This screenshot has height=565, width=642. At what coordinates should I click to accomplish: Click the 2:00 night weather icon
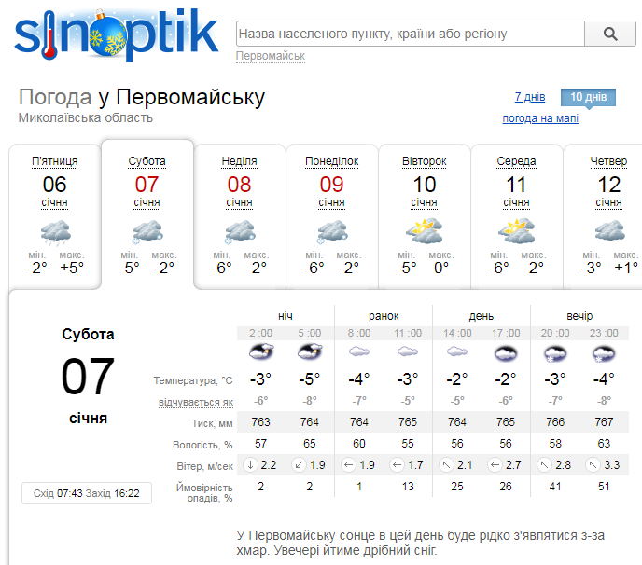click(260, 352)
